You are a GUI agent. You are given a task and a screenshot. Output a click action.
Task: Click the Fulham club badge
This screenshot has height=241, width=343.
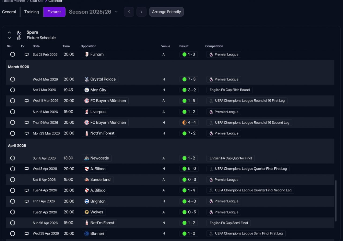tap(87, 54)
